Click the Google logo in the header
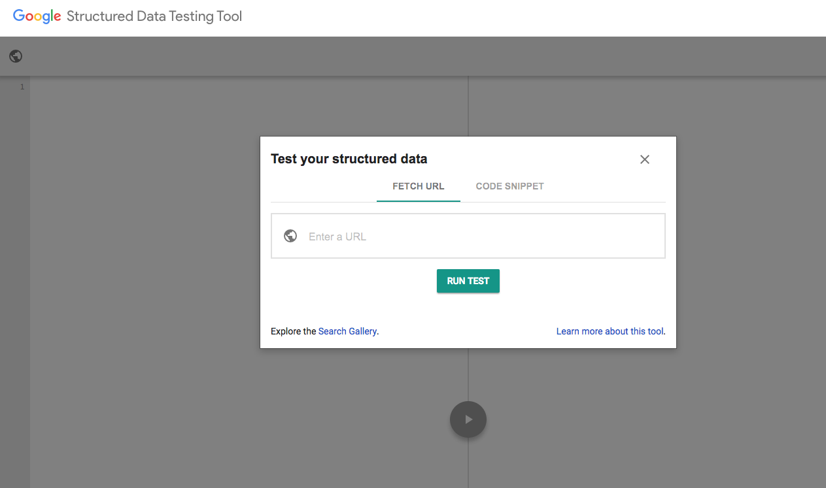 pos(37,16)
